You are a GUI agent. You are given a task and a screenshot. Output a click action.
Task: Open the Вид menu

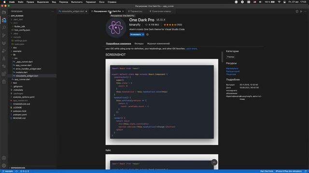(x=54, y=2)
